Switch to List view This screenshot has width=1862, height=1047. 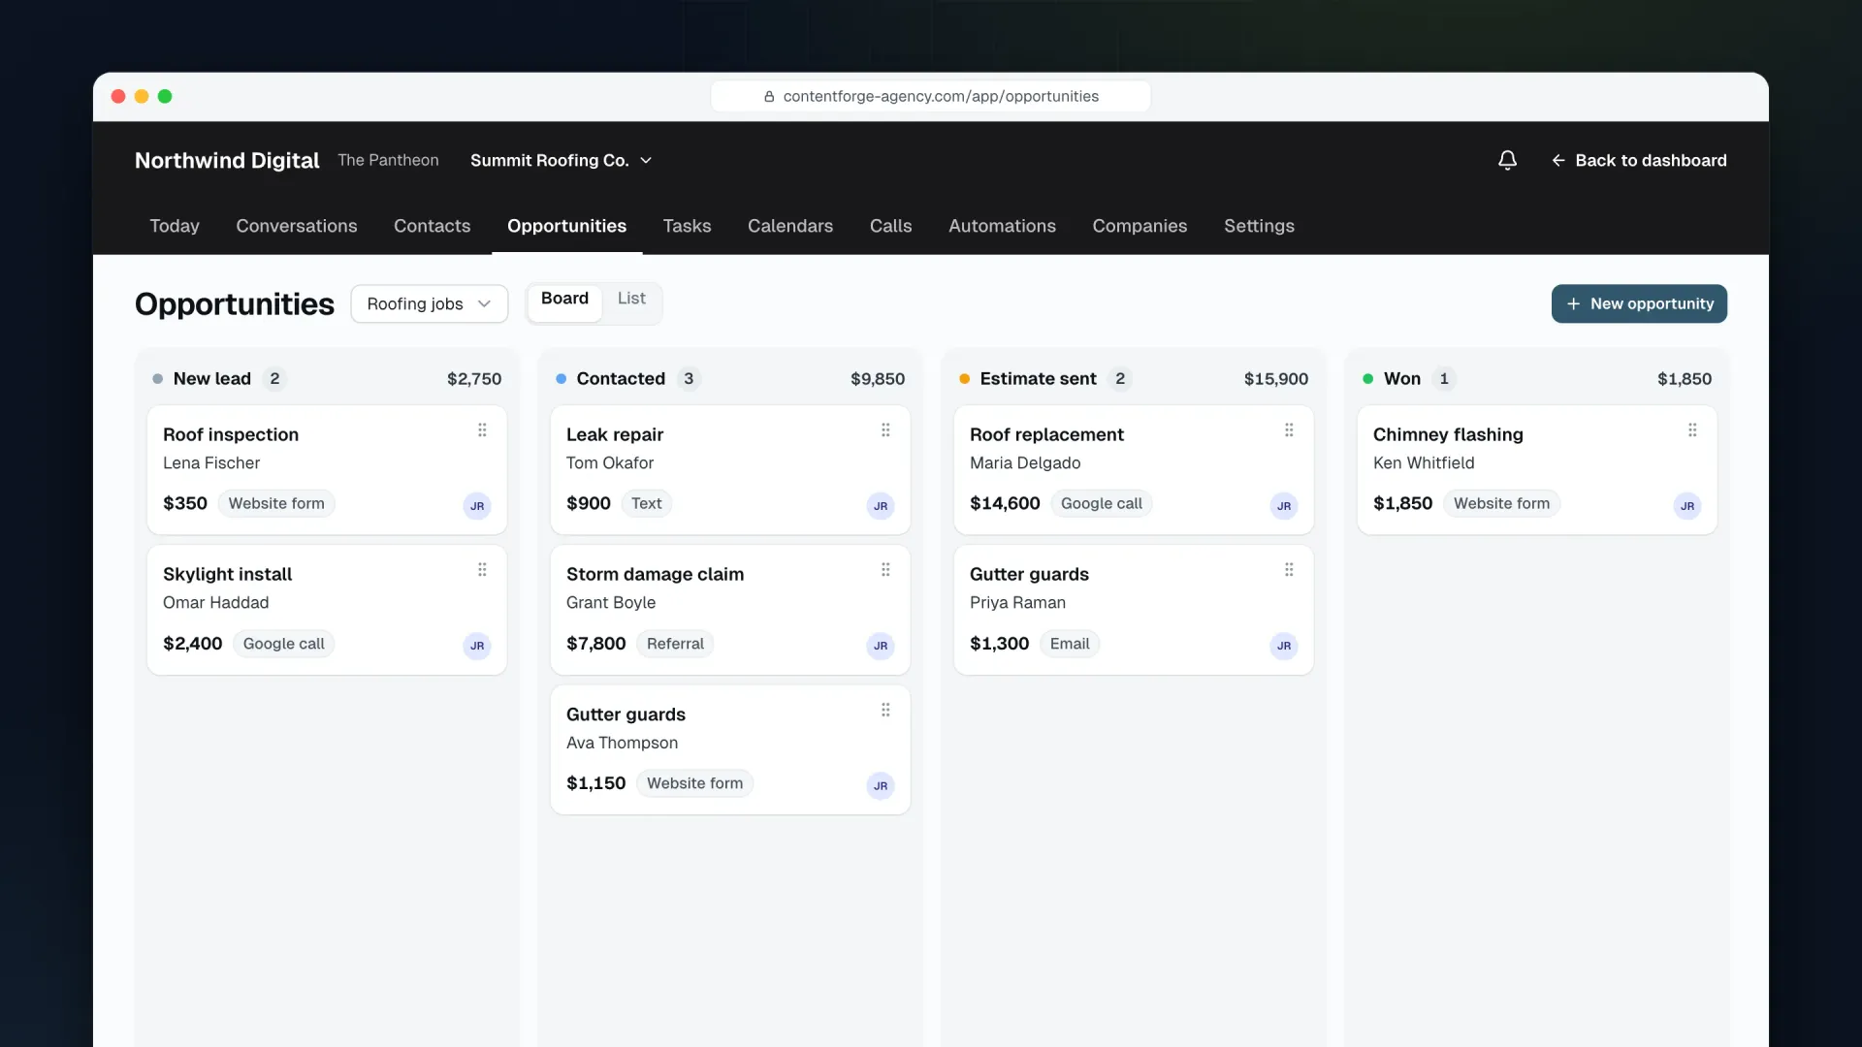631,300
